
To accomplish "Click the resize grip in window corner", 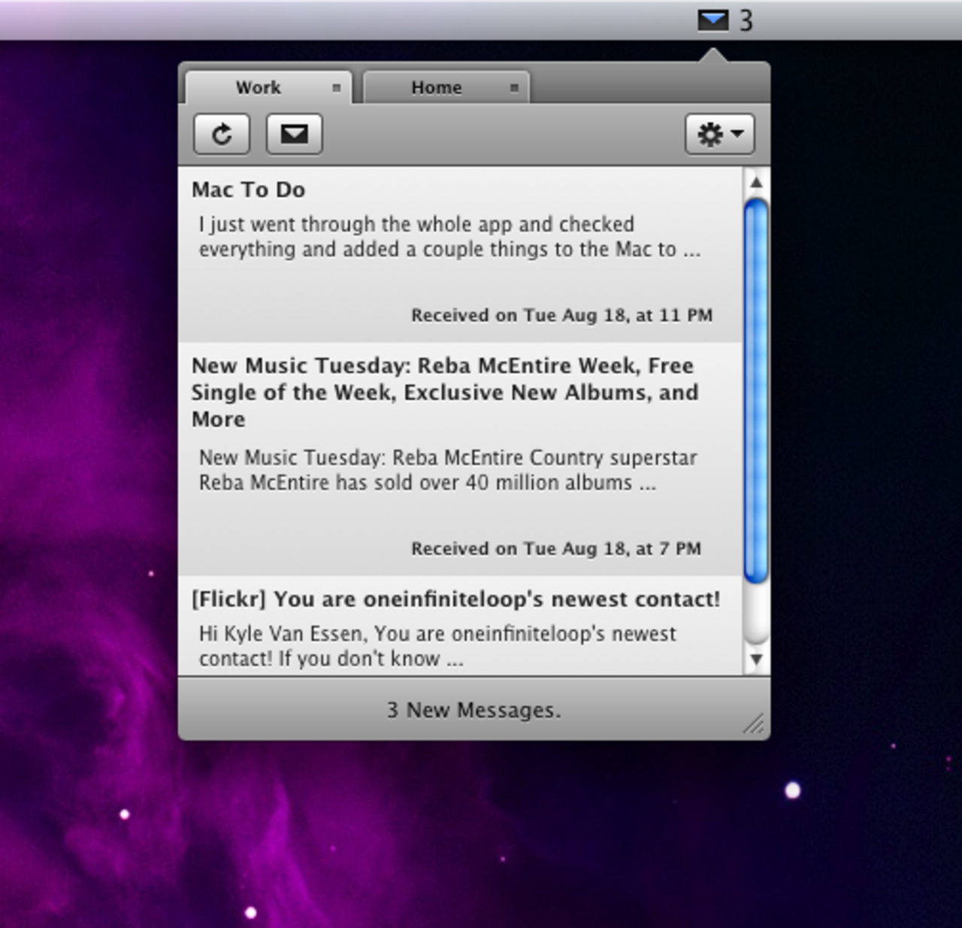I will (754, 723).
